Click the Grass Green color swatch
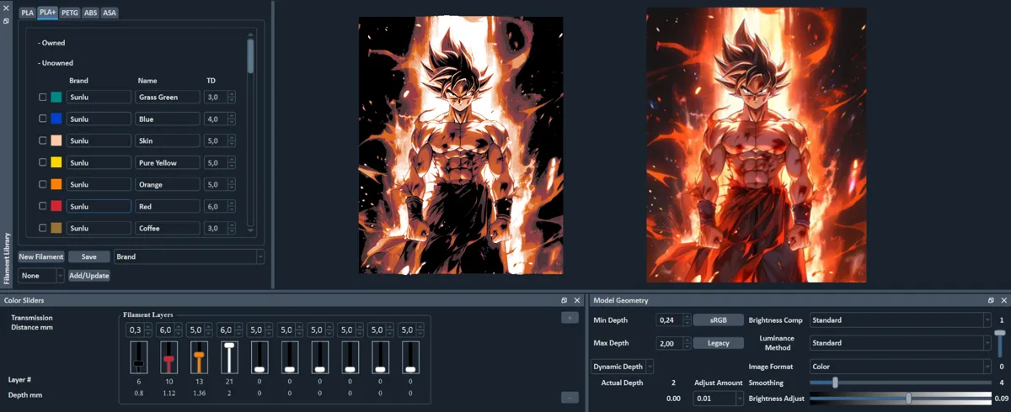Screen dimensions: 1011x412 (56, 97)
